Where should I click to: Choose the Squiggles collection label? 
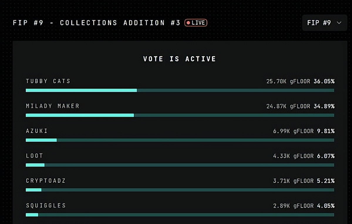pyautogui.click(x=46, y=206)
